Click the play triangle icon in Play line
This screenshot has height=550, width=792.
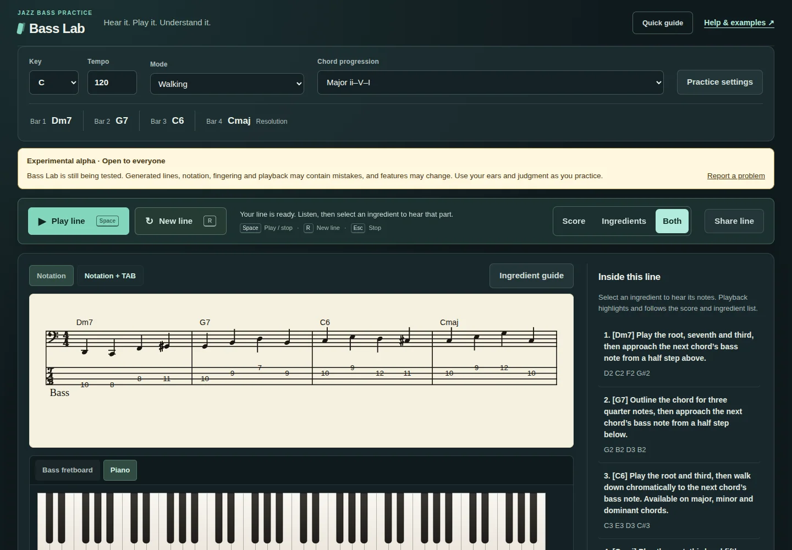click(42, 221)
